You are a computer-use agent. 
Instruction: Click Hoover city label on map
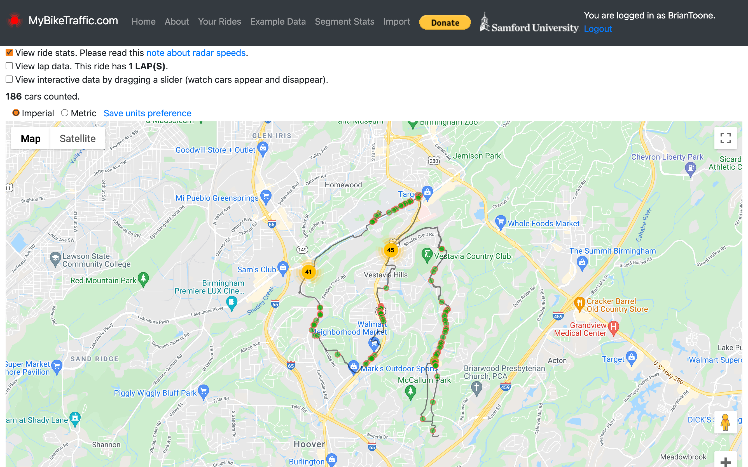tap(309, 444)
